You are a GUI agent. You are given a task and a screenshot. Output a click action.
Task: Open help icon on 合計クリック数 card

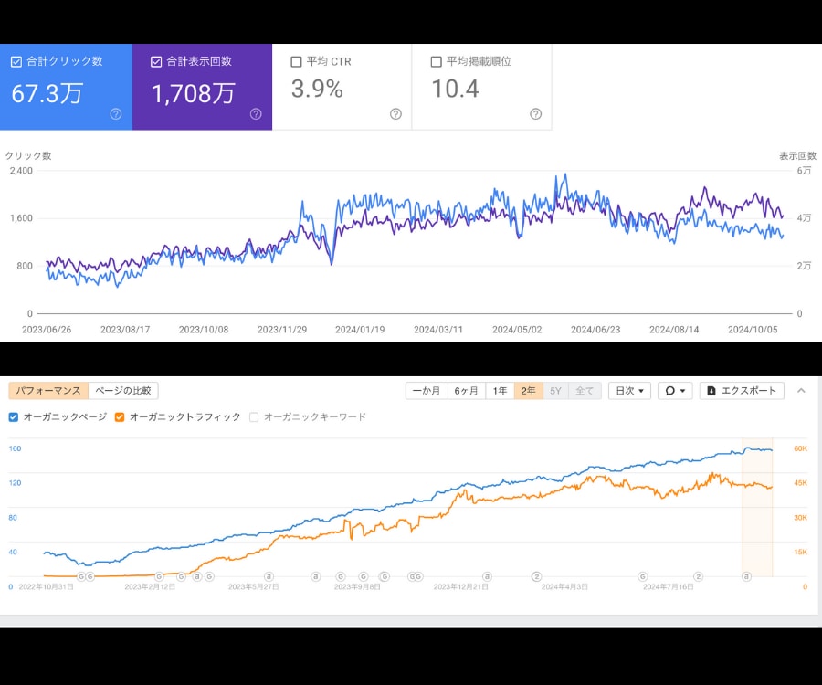[x=116, y=114]
